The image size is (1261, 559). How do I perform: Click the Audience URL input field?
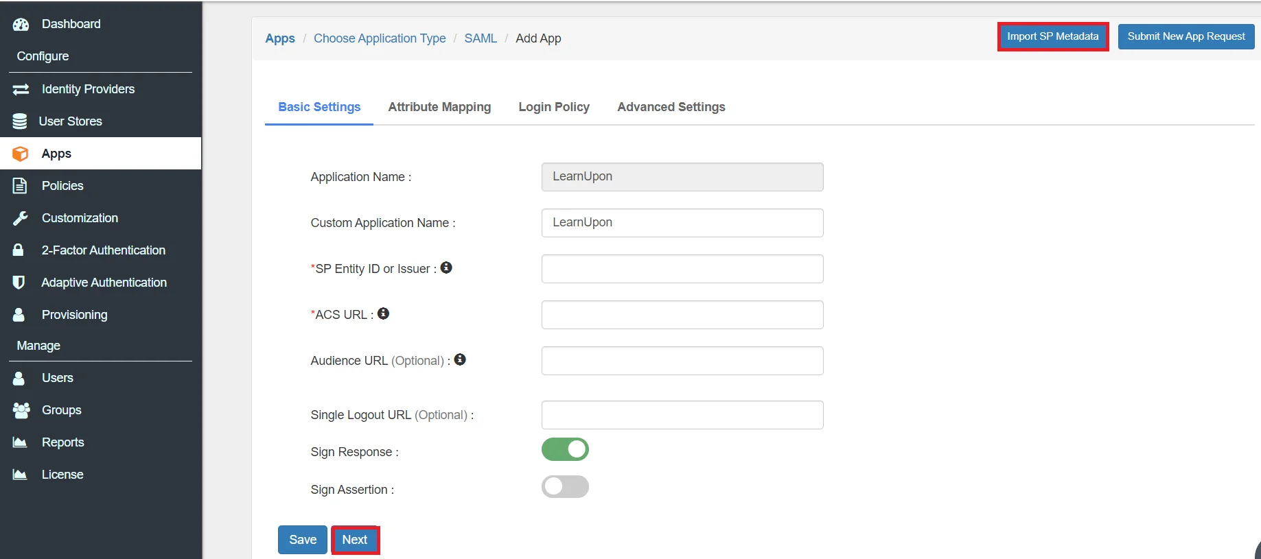[x=682, y=361]
